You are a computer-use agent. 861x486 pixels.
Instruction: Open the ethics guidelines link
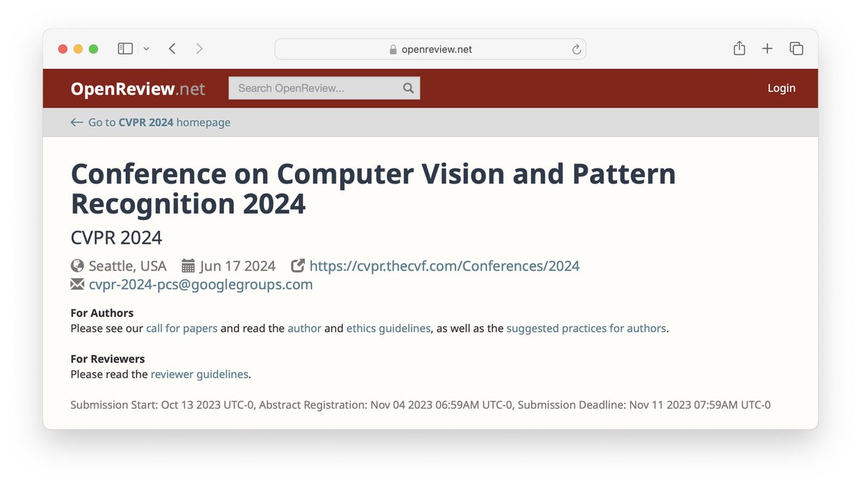tap(388, 328)
